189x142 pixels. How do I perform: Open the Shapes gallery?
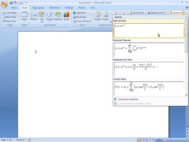click(50, 17)
